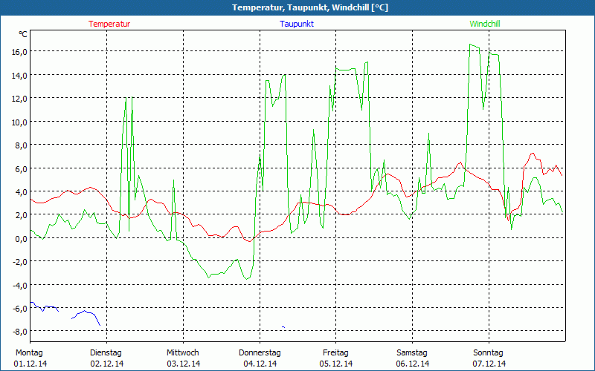The height and width of the screenshot is (371, 595).
Task: Select the Donnerstag day label
Action: [260, 352]
